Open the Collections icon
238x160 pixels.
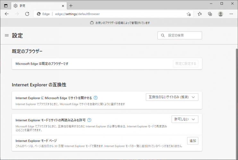tap(210, 14)
